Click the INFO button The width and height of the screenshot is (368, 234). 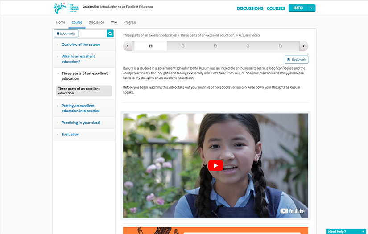point(298,8)
